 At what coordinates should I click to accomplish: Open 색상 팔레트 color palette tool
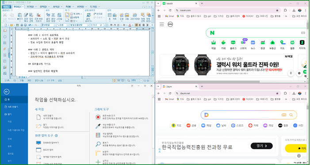98,135
